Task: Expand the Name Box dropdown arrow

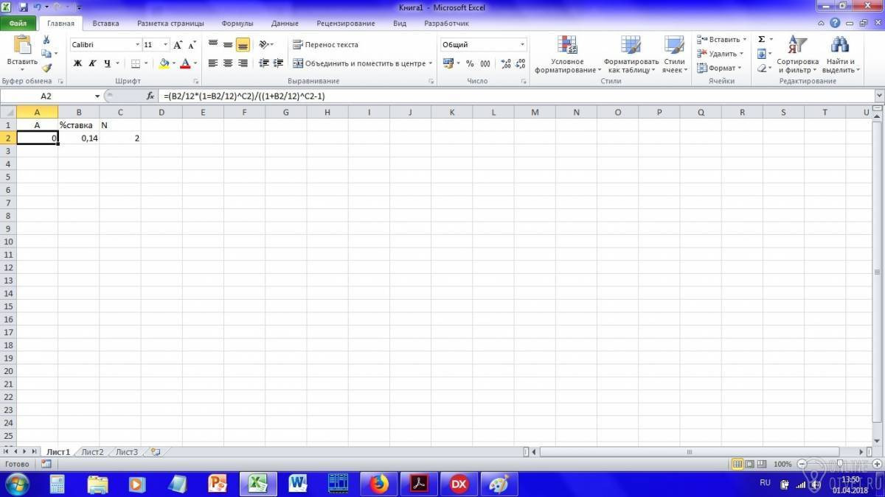Action: coord(97,96)
